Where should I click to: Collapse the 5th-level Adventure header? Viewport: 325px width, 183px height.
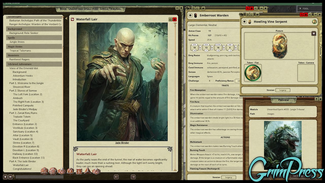pos(34,64)
